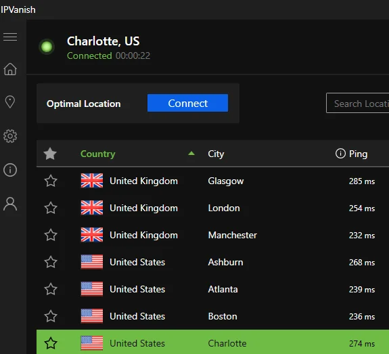Open the Account profile icon

(10, 204)
